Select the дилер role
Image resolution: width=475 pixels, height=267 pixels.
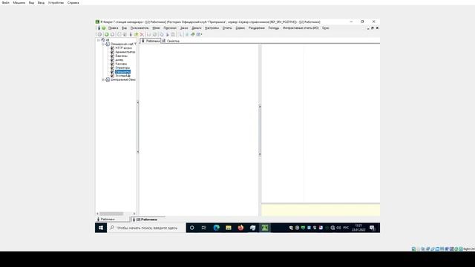pos(119,60)
